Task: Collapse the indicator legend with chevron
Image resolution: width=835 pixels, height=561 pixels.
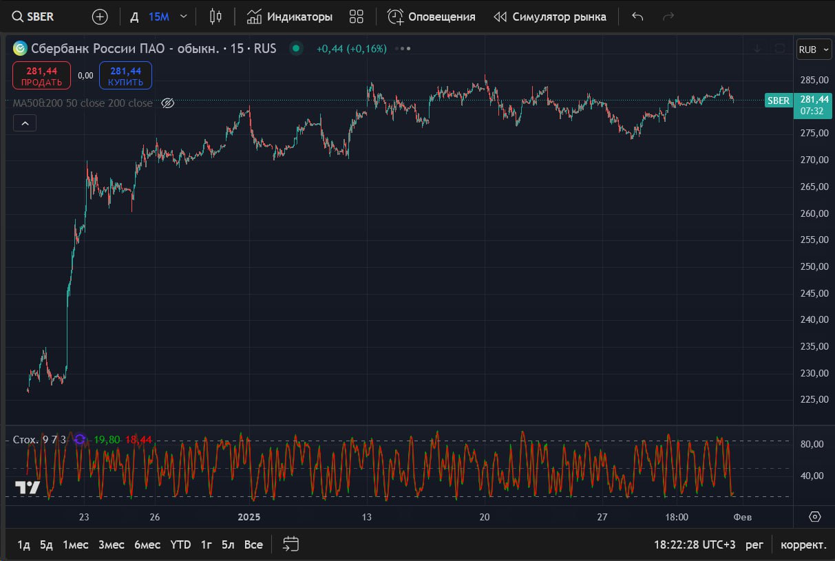Action: click(25, 123)
